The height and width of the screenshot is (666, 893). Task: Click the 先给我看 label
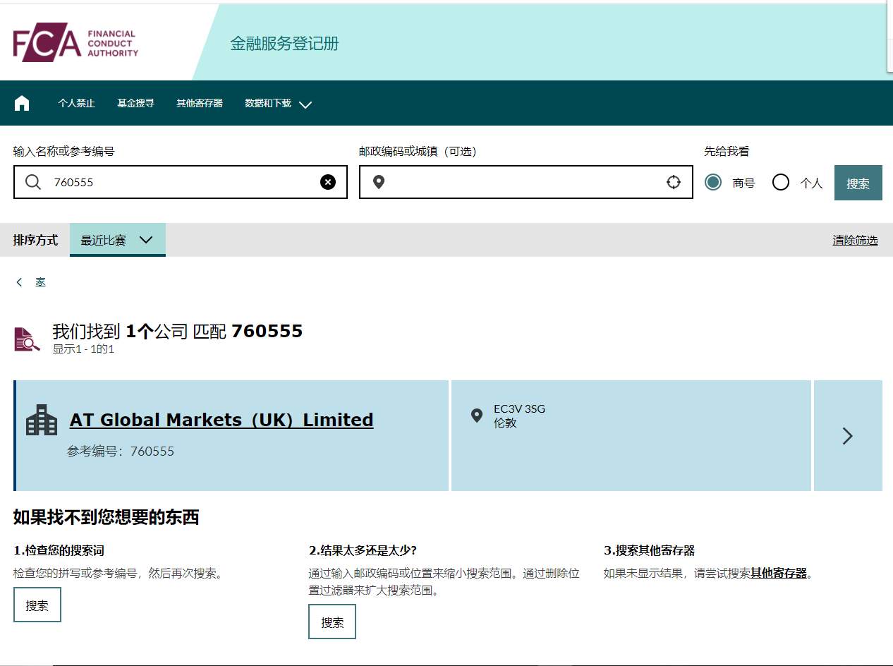point(727,151)
